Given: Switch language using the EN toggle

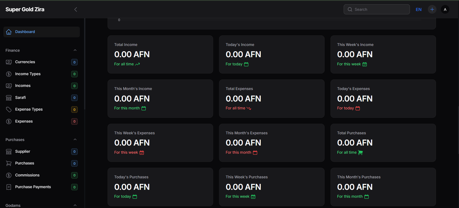Looking at the screenshot, I should (x=419, y=9).
